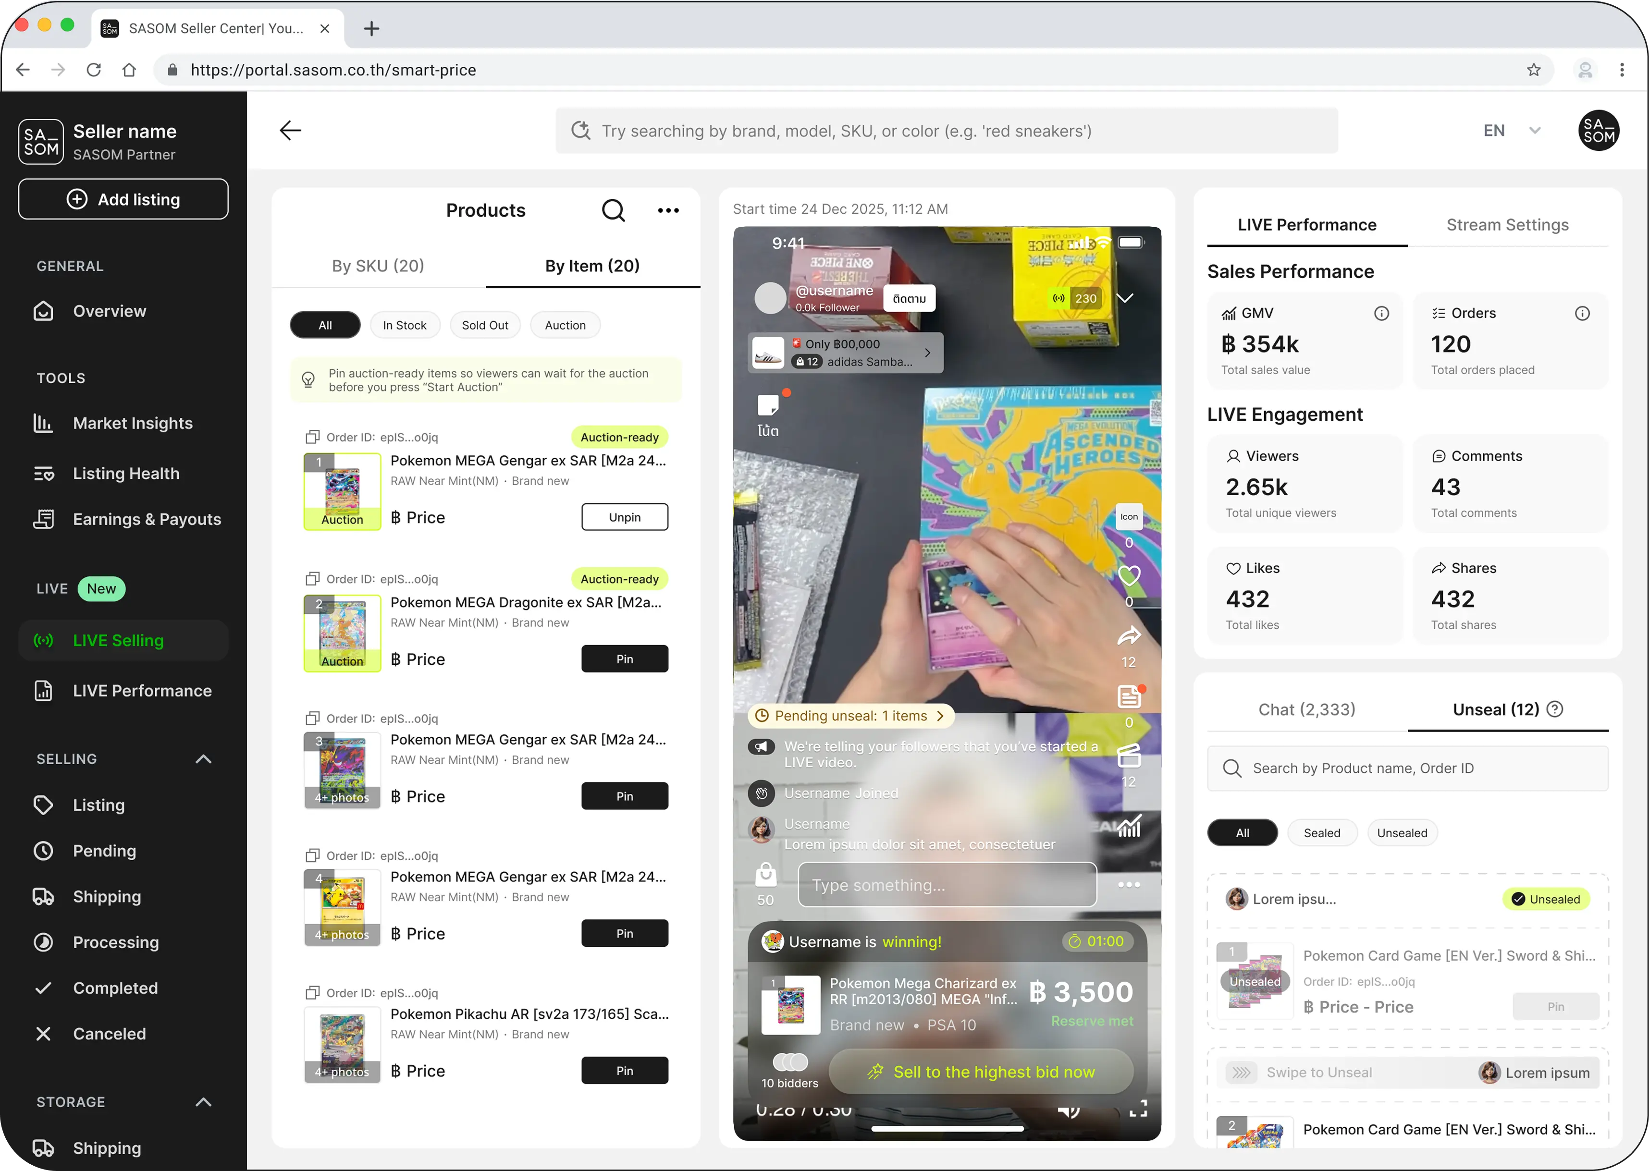
Task: Open the browser's three-dot menu
Action: pos(1622,70)
